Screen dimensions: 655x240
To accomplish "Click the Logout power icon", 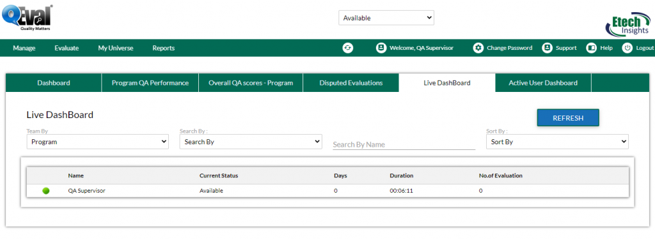I will coord(627,48).
